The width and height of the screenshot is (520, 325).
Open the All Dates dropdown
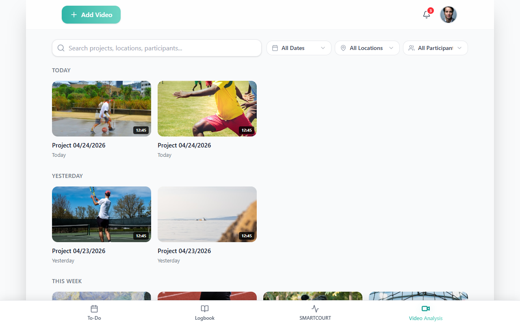[299, 48]
